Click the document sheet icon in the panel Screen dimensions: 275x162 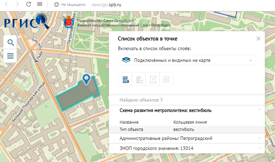tap(166, 79)
